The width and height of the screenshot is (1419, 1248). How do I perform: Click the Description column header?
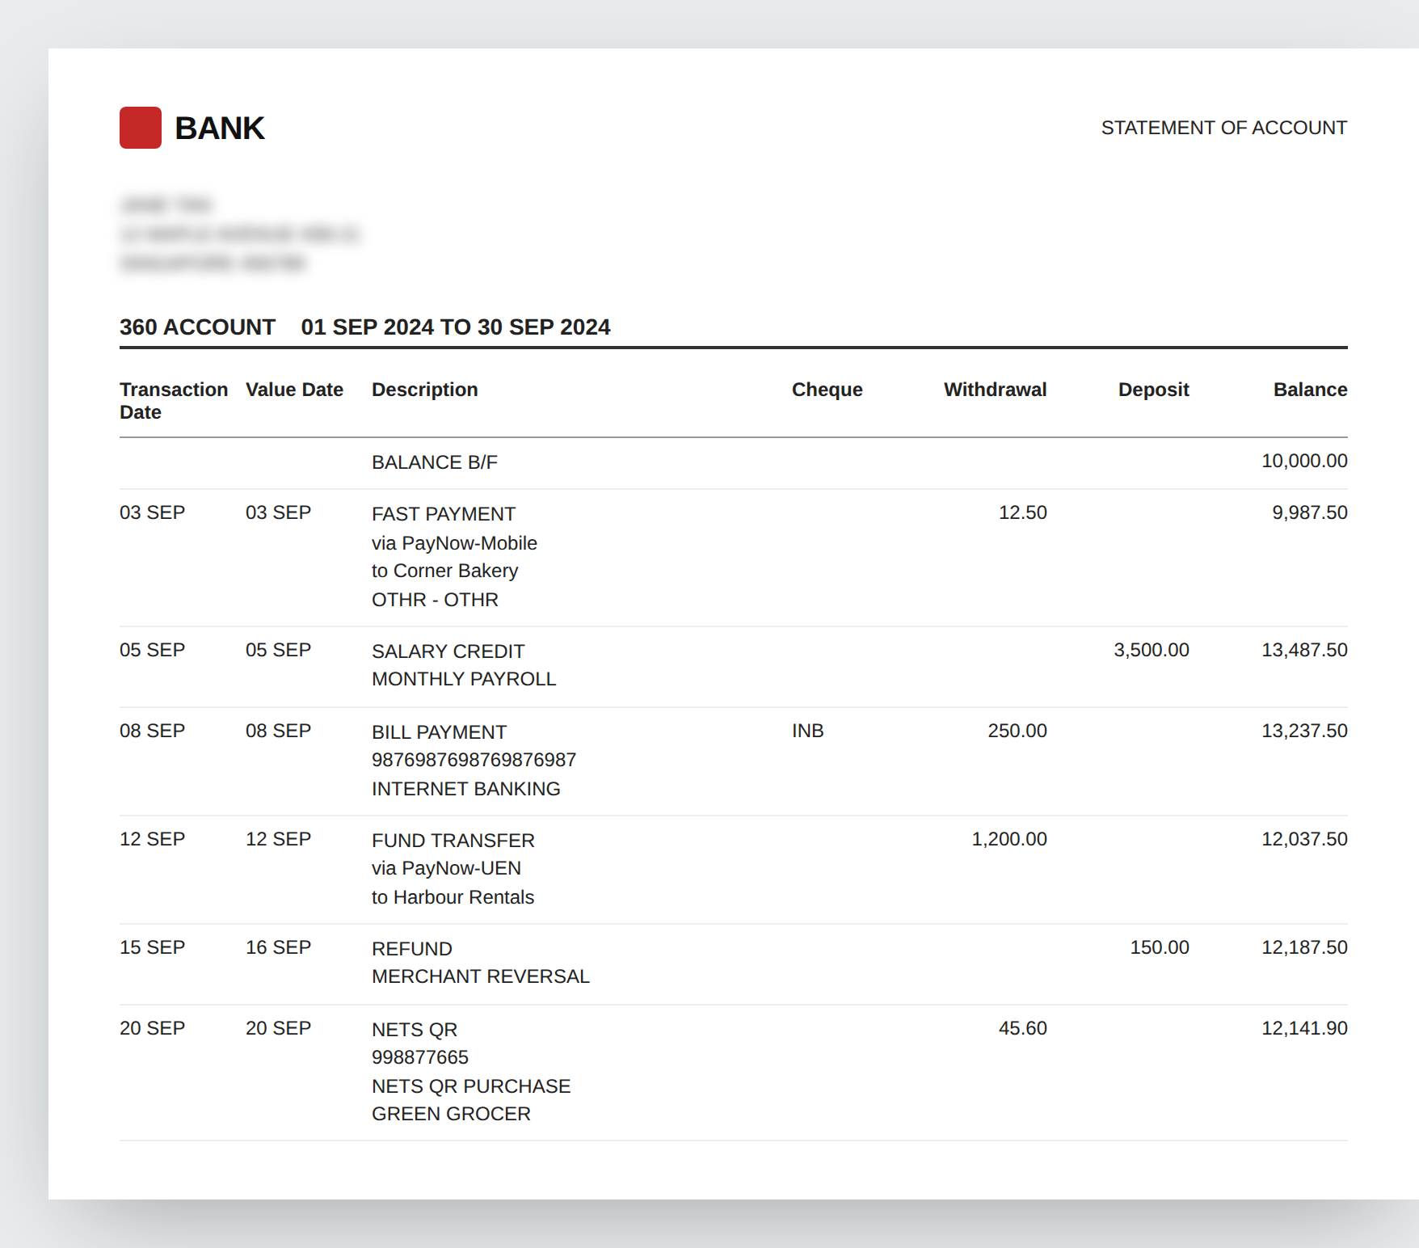[x=425, y=390]
